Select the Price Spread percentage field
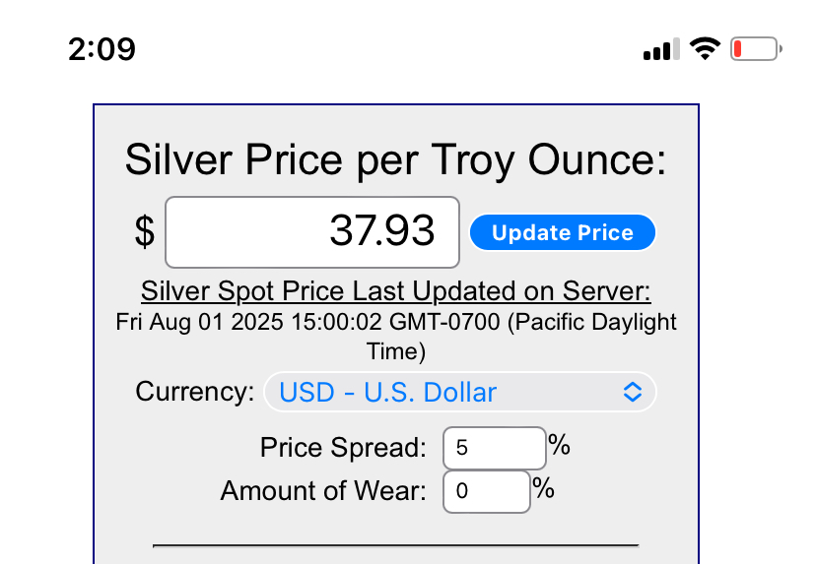 click(x=494, y=449)
